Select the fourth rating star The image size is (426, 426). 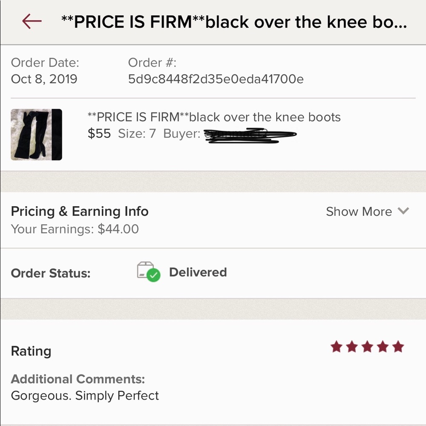click(383, 347)
